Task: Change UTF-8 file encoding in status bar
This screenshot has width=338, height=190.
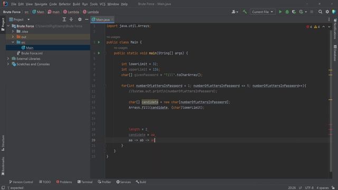Action: [309, 188]
